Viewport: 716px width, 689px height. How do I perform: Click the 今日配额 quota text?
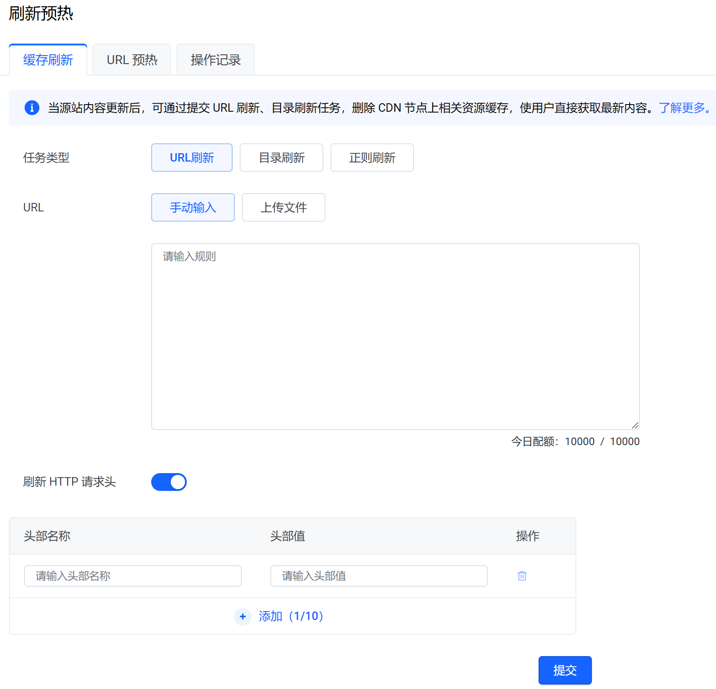pyautogui.click(x=575, y=442)
